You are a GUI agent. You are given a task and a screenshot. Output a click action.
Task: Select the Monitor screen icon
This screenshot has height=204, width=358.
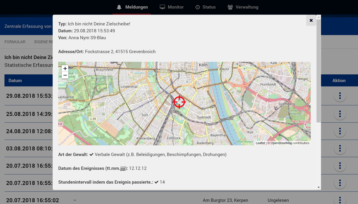click(x=162, y=7)
